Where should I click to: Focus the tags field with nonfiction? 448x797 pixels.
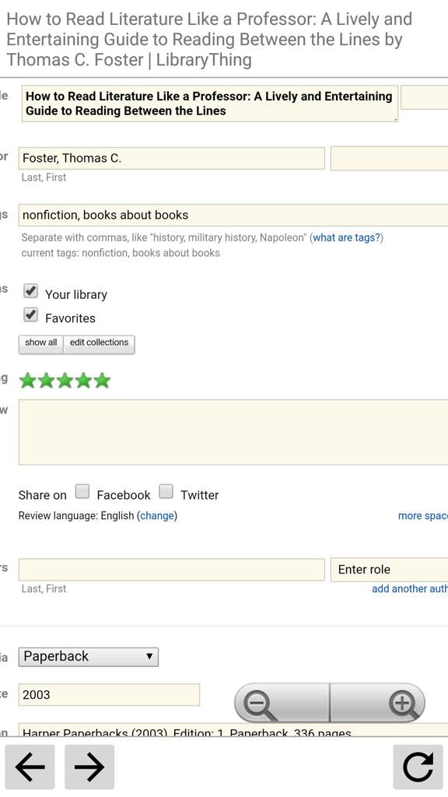[x=233, y=215]
